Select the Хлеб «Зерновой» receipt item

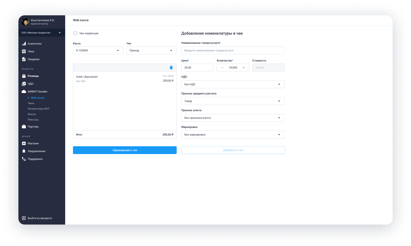(x=125, y=79)
